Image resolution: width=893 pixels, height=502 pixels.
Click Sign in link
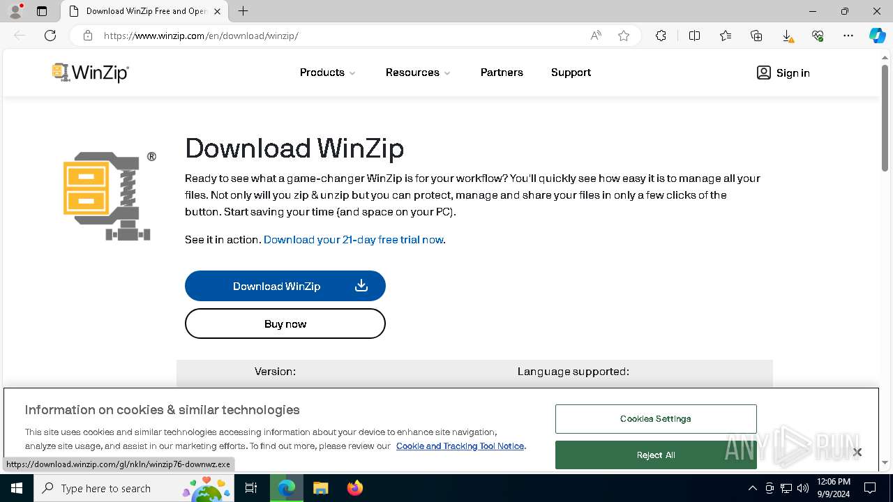783,73
